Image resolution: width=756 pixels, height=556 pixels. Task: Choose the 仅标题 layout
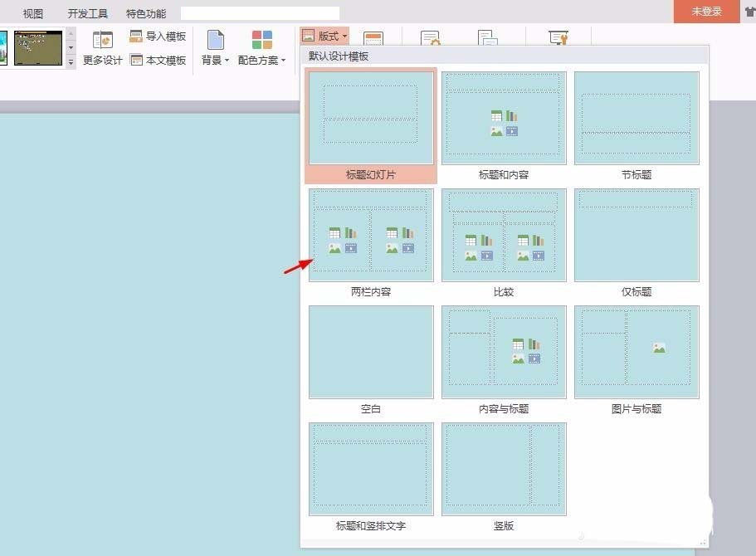pyautogui.click(x=637, y=242)
